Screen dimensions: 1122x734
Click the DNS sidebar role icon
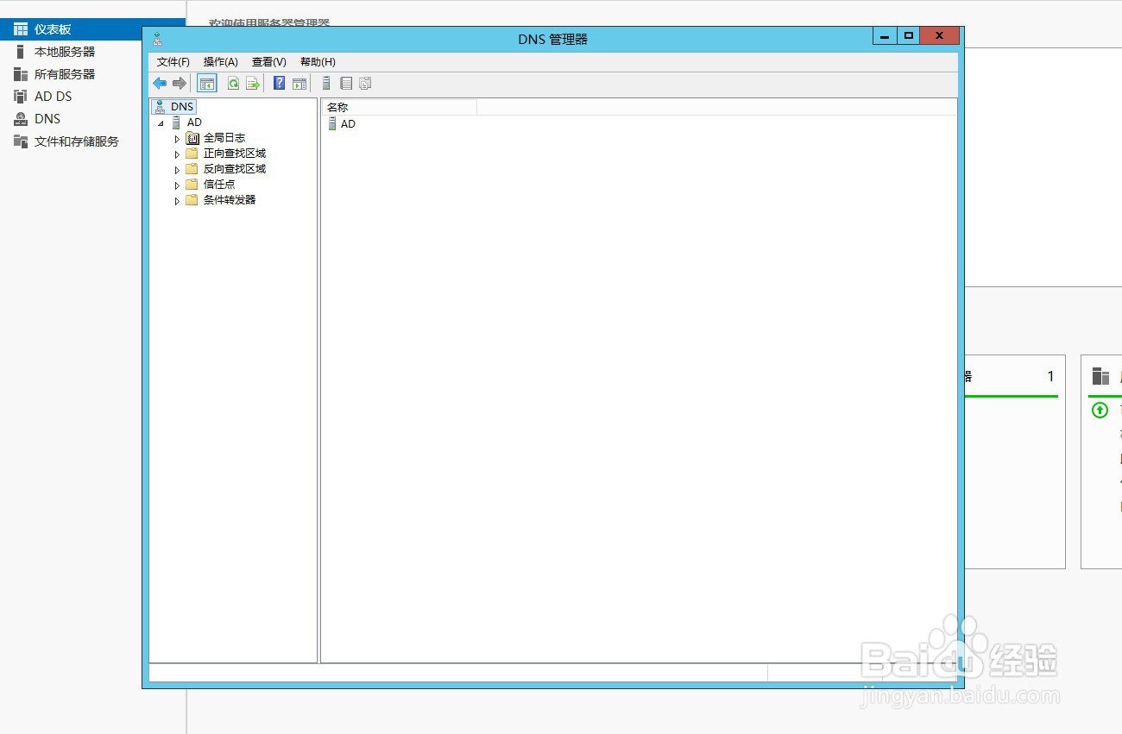(21, 119)
